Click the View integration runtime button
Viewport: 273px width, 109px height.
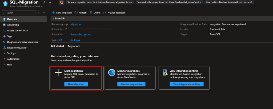tap(186, 84)
